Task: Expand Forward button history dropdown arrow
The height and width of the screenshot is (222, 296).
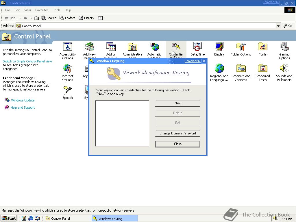Action: click(x=32, y=18)
